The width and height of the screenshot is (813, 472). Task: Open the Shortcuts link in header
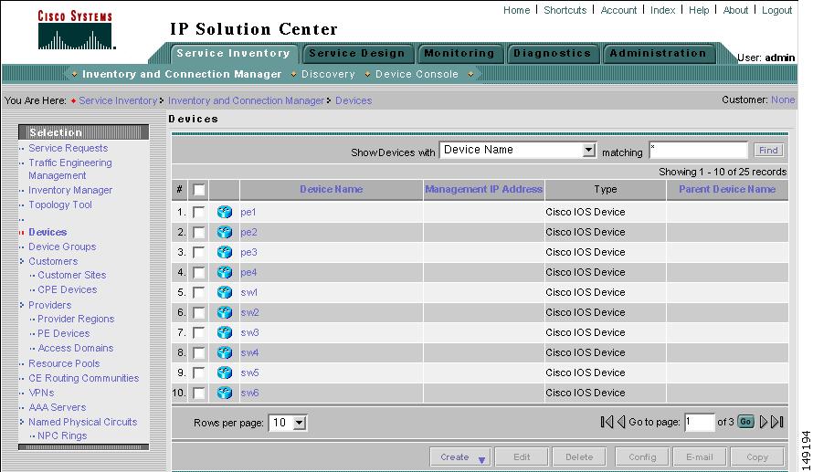tap(565, 10)
